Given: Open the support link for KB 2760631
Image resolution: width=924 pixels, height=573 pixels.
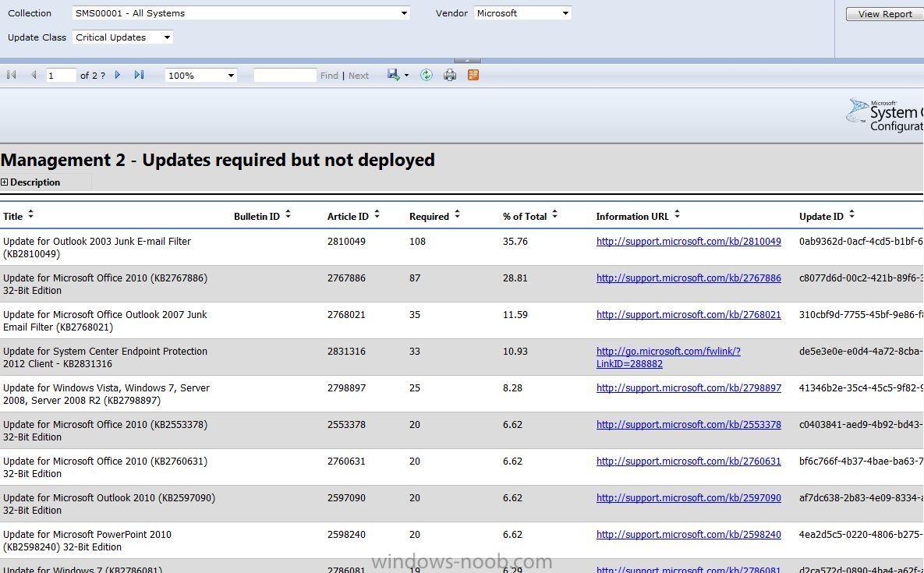Looking at the screenshot, I should point(689,461).
